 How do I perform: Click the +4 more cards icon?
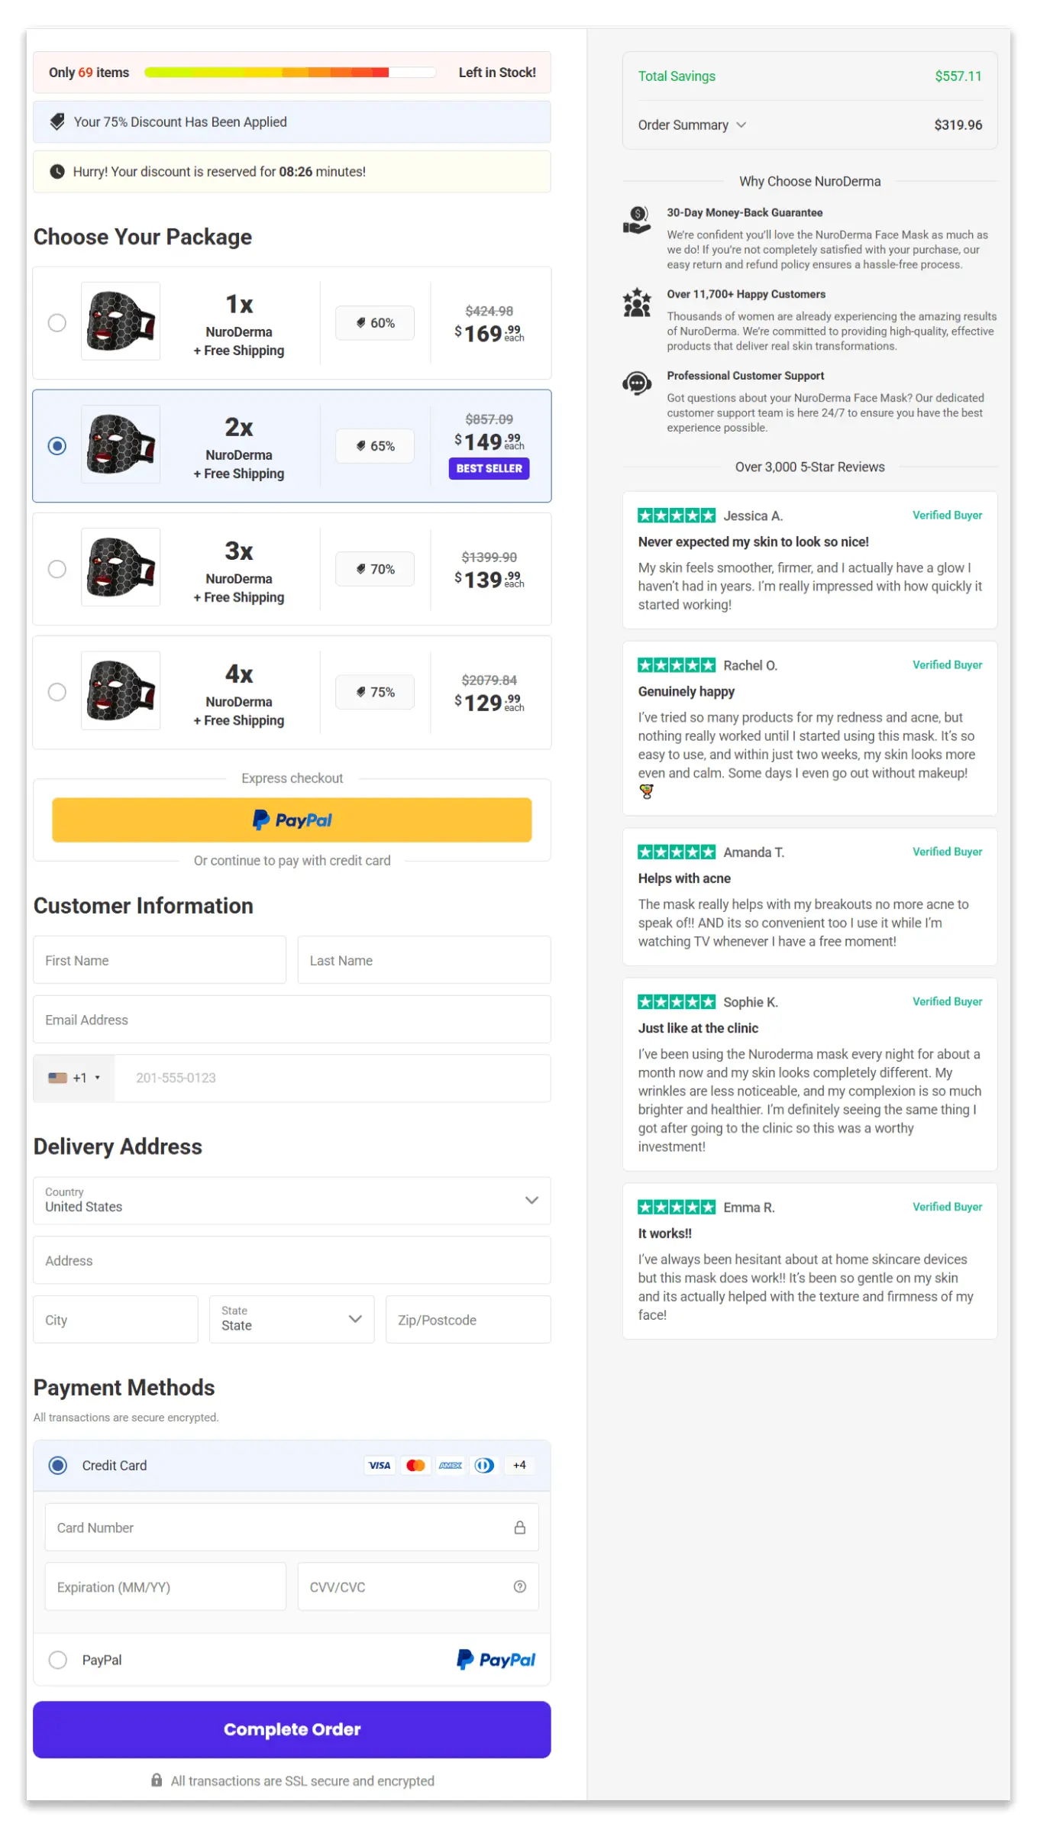(x=519, y=1465)
